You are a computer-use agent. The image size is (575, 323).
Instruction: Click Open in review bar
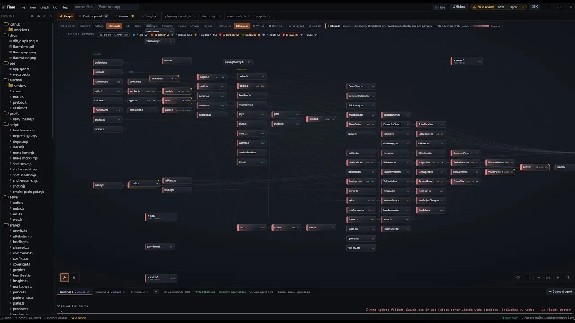point(513,7)
